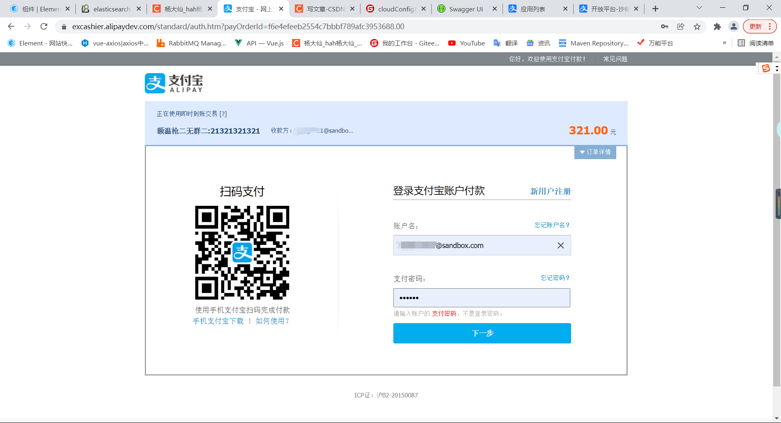Click the ICP证 沪B2-20150087 footer text
Viewport: 781px width, 423px height.
click(x=386, y=395)
